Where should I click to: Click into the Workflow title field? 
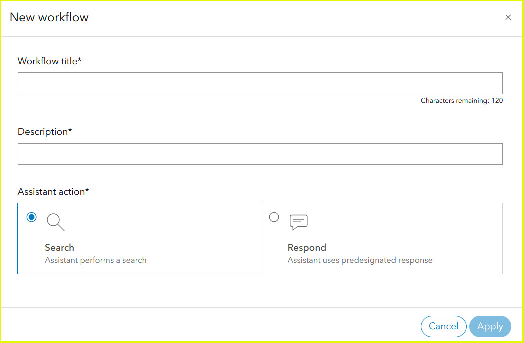[x=260, y=83]
